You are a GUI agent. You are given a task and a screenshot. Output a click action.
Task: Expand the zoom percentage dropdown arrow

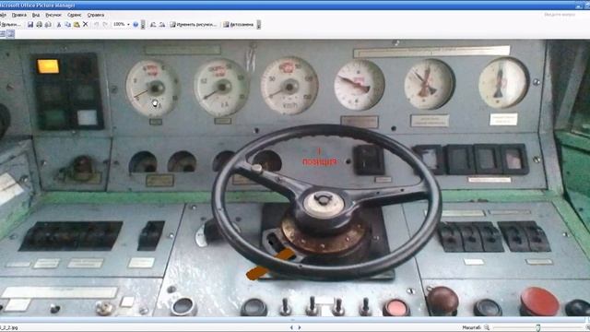point(128,25)
